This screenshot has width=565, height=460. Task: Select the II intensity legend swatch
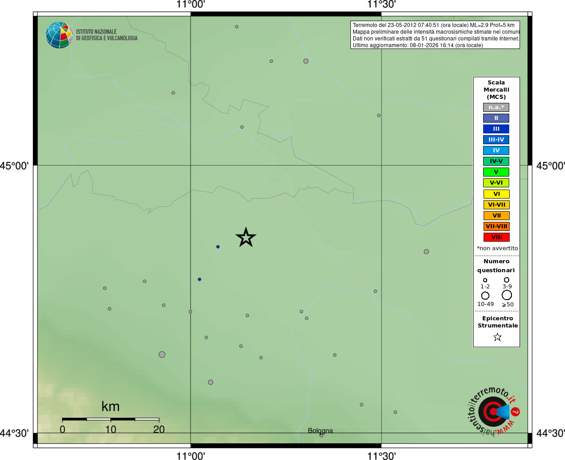[x=496, y=118]
